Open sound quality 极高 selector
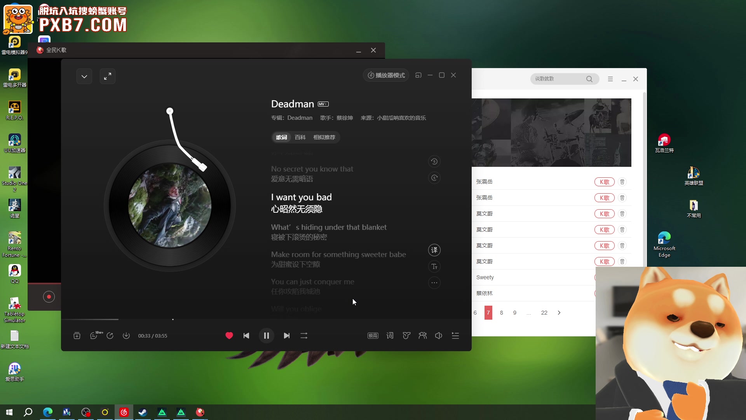The width and height of the screenshot is (746, 420). tap(373, 336)
